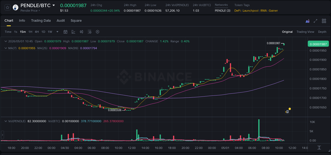
Task: Click the tallest green volume bar
Action: coord(259,130)
